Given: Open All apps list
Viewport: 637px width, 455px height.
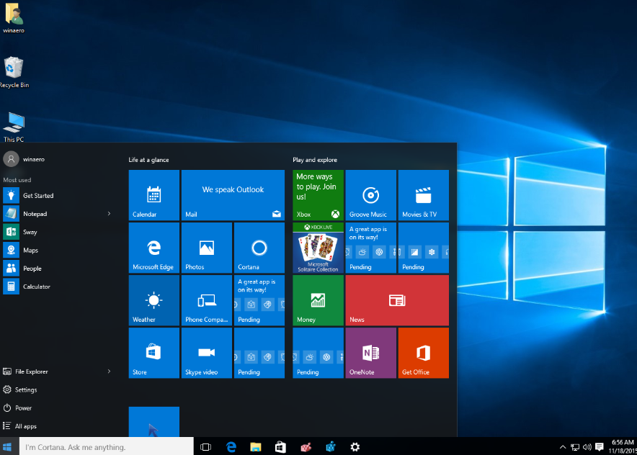Looking at the screenshot, I should (25, 426).
